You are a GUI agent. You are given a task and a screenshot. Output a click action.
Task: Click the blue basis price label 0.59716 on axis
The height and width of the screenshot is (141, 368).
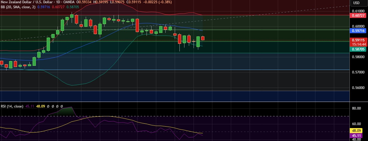(x=358, y=30)
